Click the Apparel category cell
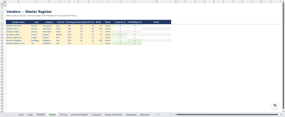The width and height of the screenshot is (285, 117). click(x=49, y=35)
